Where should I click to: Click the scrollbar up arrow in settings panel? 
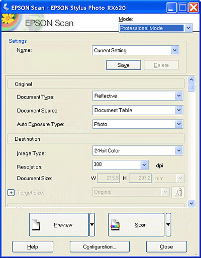pyautogui.click(x=191, y=79)
